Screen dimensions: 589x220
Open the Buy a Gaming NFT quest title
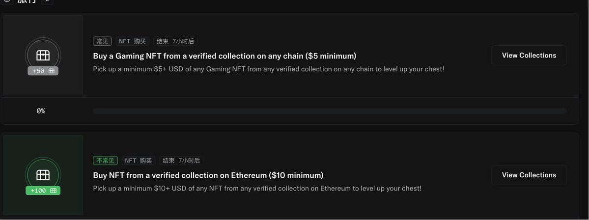point(224,56)
